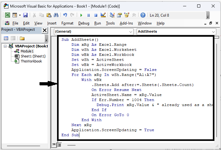
Task: Toggle Design Mode ruler icon
Action: pyautogui.click(x=103, y=15)
